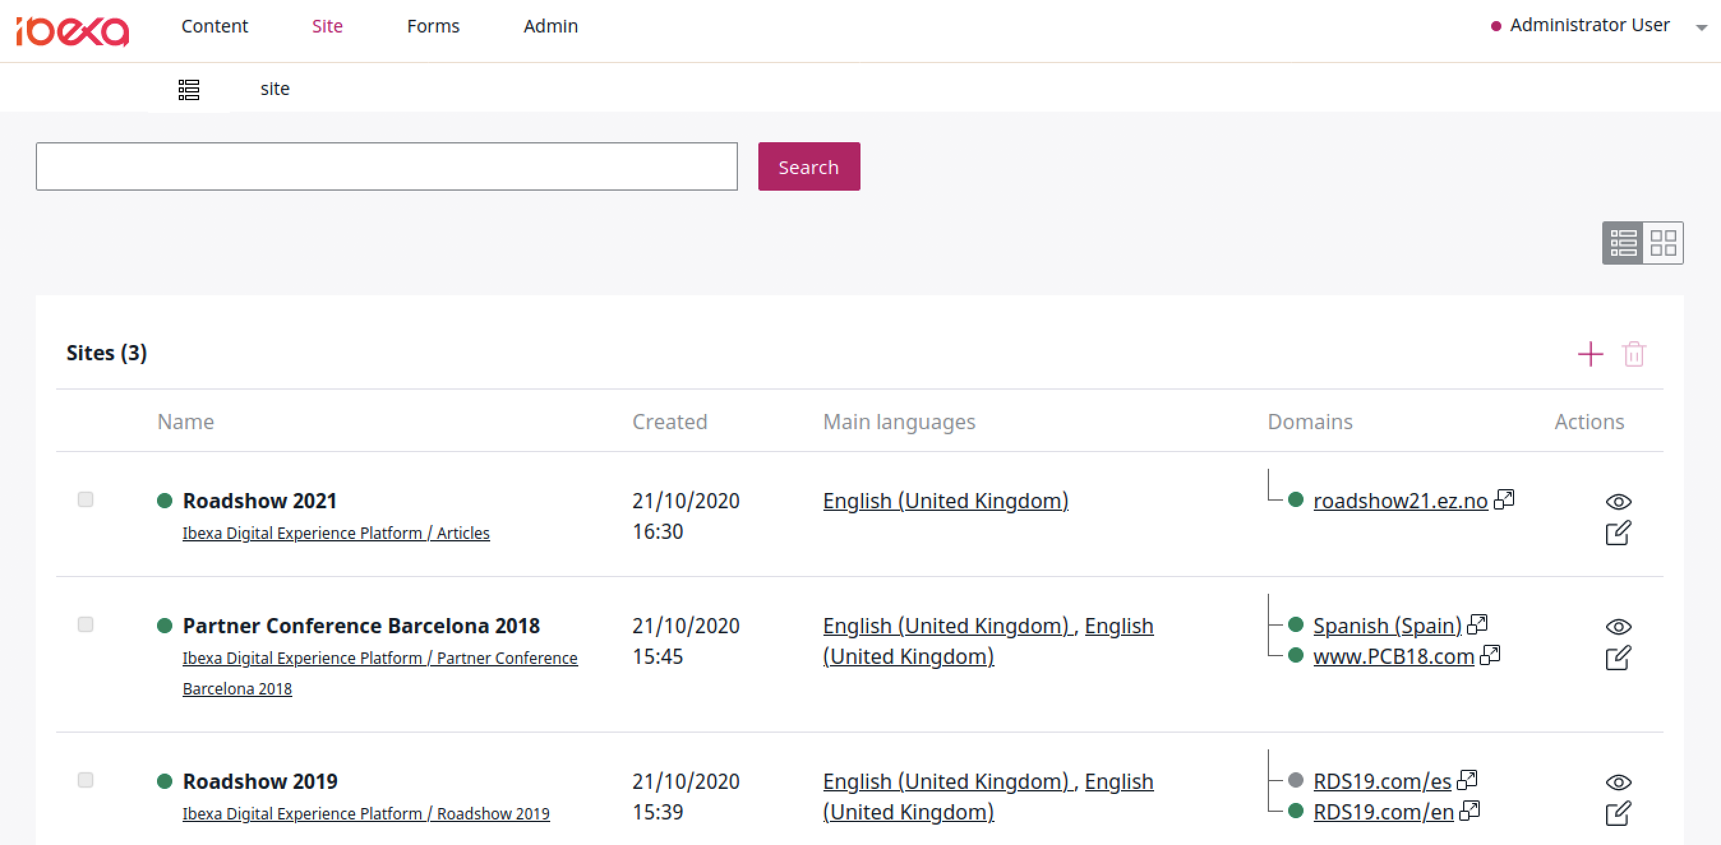Open the site list icon in sub-navigation

pos(189,89)
